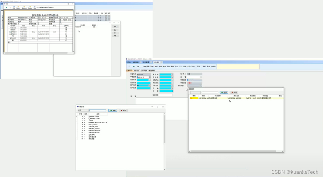323x177 pixels.
Task: Expand the 我方代码 dropdown
Action: click(150, 80)
